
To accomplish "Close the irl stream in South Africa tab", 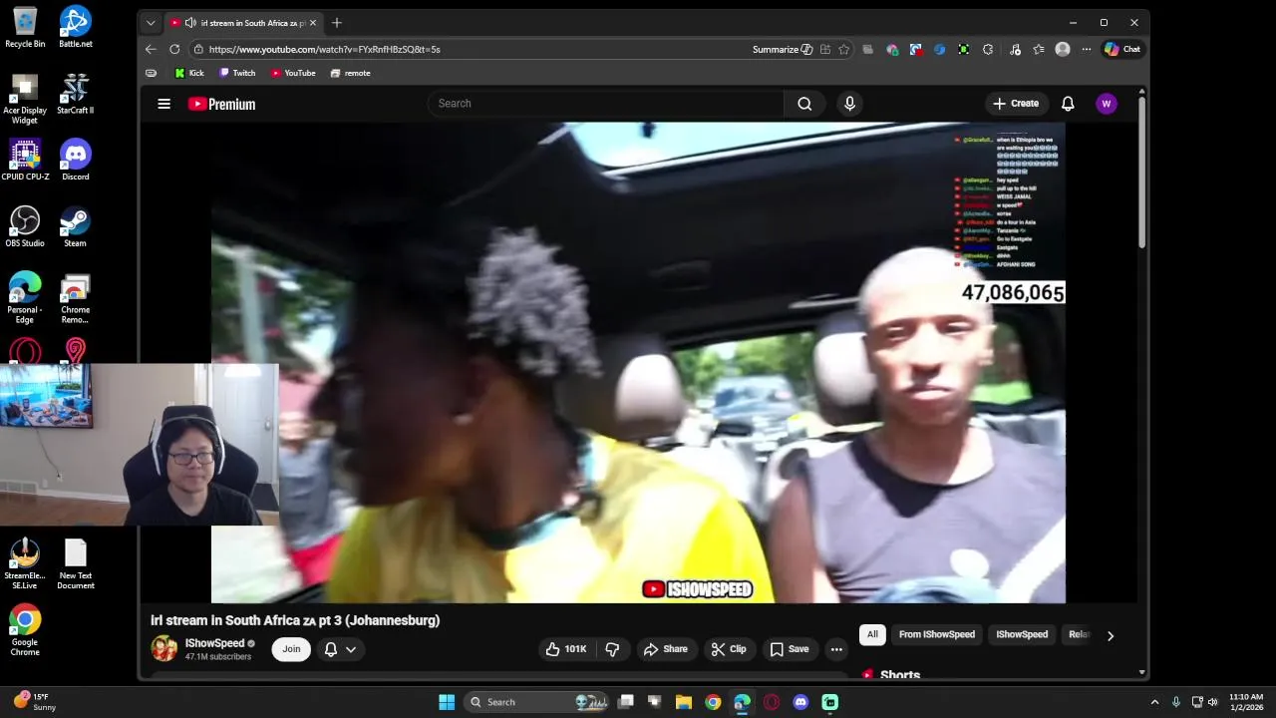I will pyautogui.click(x=313, y=22).
